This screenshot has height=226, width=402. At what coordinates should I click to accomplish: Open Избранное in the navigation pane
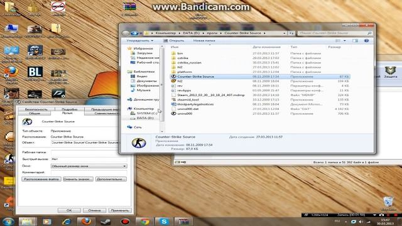143,48
